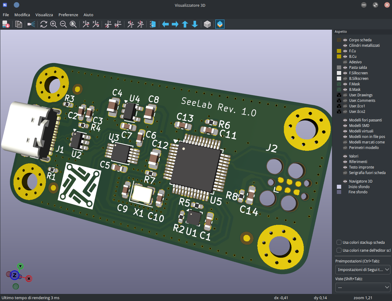Toggle visibility of Modelli fori passanti
Viewport: 392px width, 301px height.
(x=345, y=120)
